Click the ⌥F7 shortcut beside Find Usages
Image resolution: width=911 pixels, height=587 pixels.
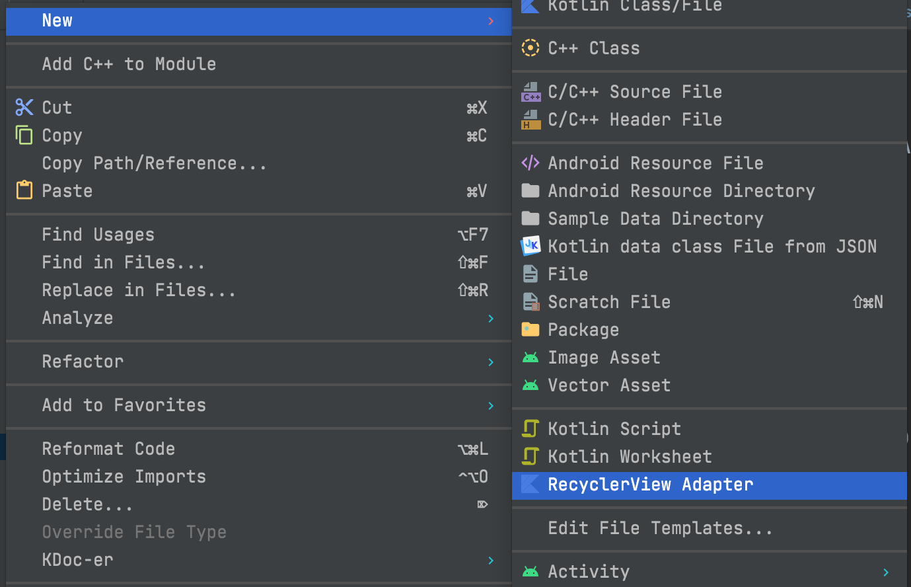473,235
